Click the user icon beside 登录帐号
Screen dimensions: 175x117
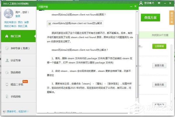click(x=141, y=3)
